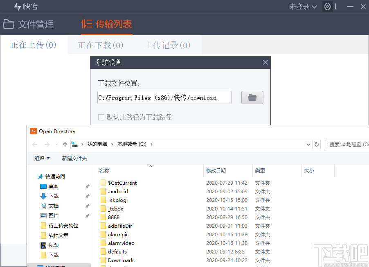Toggle 默认此路径为下载路径 checkbox
369x267 pixels.
pos(101,117)
